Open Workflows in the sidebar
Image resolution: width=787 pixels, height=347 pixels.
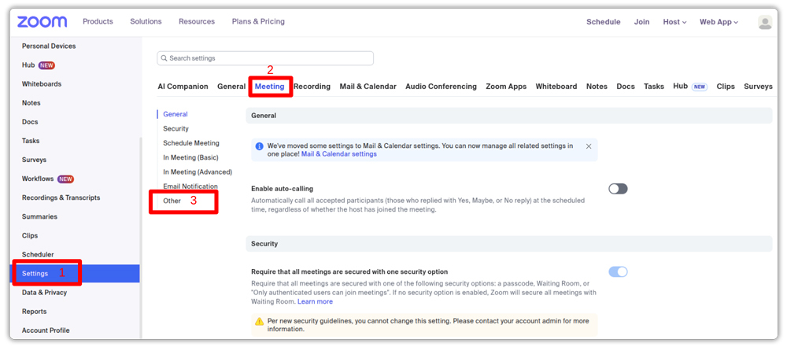pyautogui.click(x=38, y=179)
